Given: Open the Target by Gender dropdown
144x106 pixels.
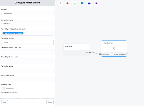Looking at the screenshot, I should pyautogui.click(x=27, y=43).
